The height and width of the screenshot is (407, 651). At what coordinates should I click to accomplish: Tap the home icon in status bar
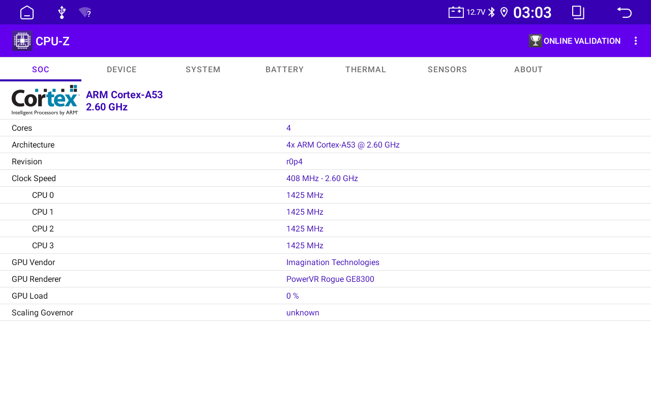tap(27, 12)
